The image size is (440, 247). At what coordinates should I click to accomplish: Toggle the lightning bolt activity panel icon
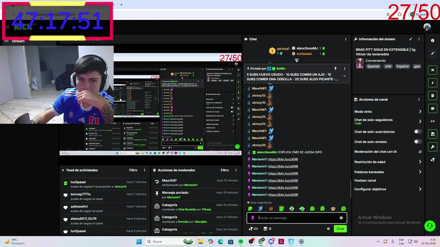pyautogui.click(x=432, y=83)
